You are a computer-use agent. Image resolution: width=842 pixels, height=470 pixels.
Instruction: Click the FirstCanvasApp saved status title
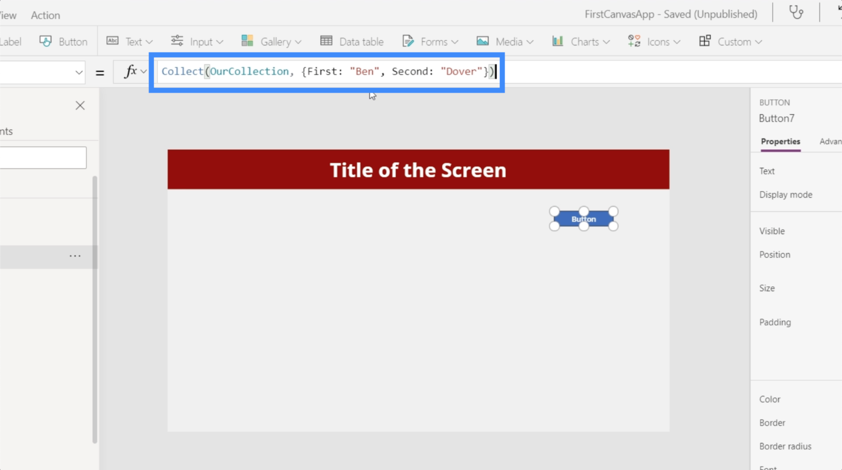click(x=671, y=14)
